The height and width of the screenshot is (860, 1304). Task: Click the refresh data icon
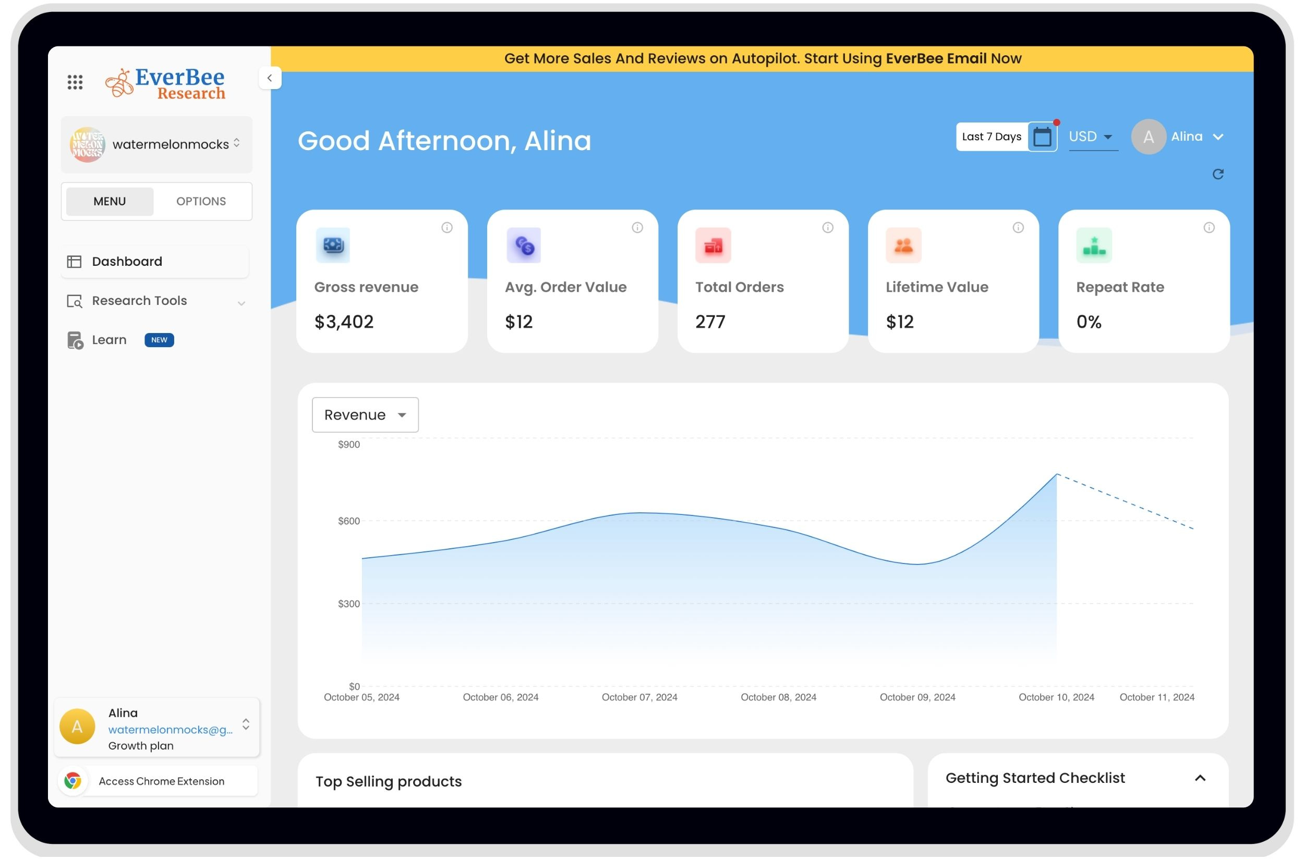1218,175
